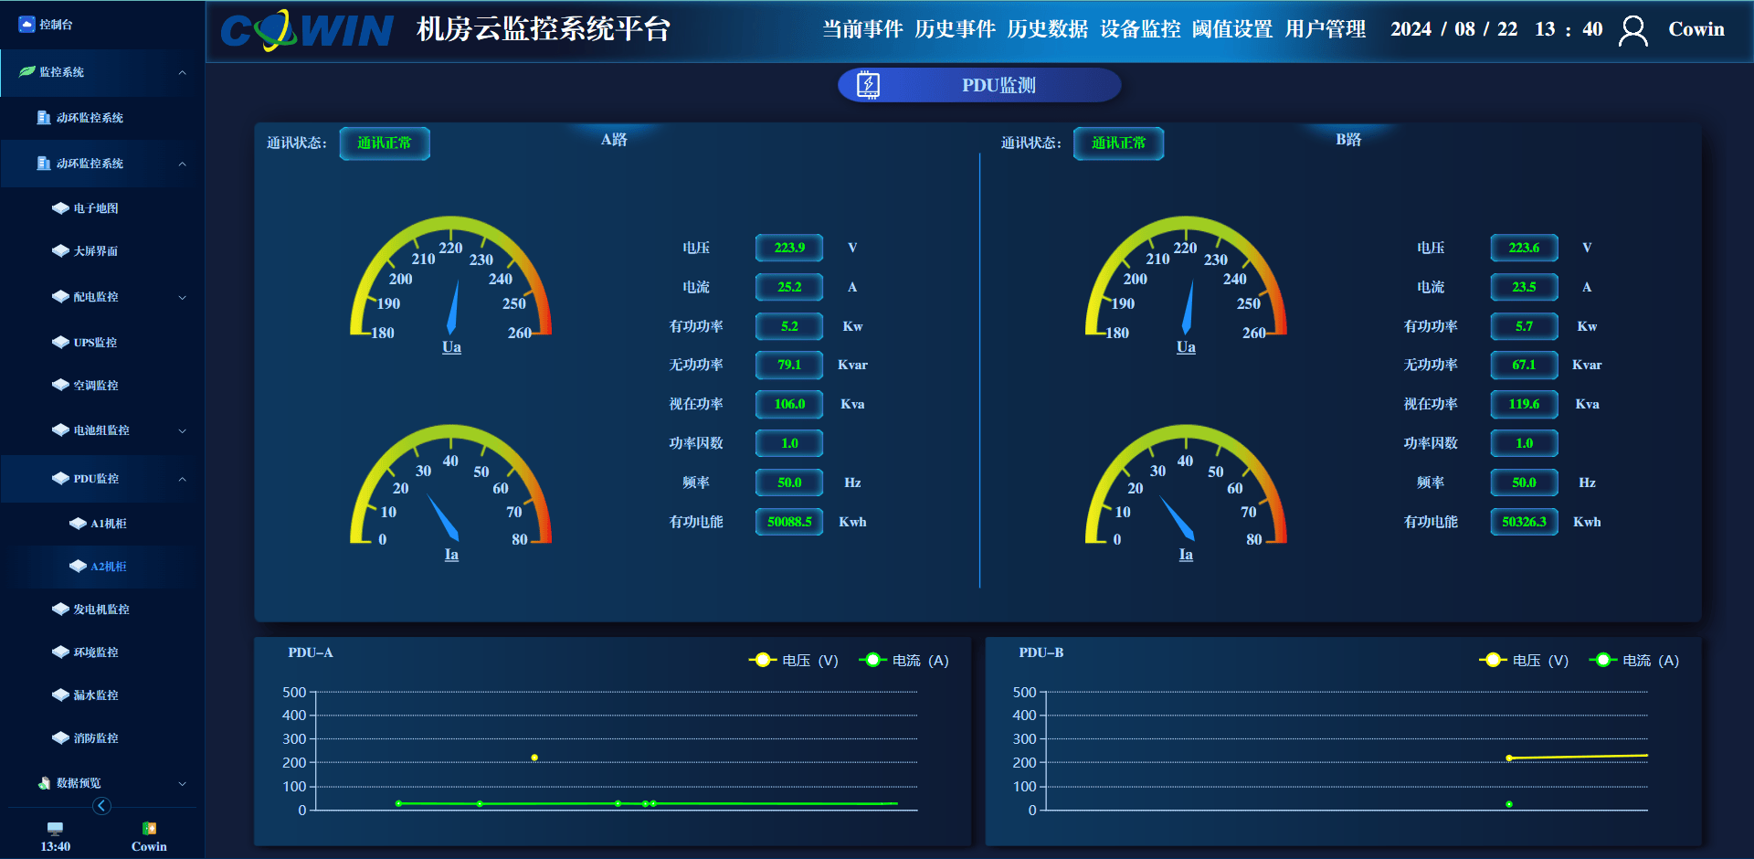This screenshot has width=1754, height=859.
Task: Click the layer icon beside 环境监控
Action: 61,652
